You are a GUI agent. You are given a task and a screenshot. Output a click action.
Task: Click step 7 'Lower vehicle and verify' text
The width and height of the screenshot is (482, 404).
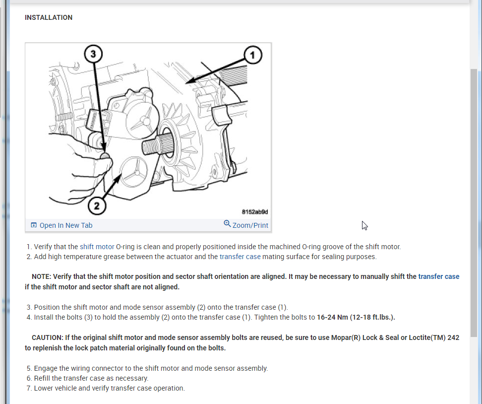(110, 388)
